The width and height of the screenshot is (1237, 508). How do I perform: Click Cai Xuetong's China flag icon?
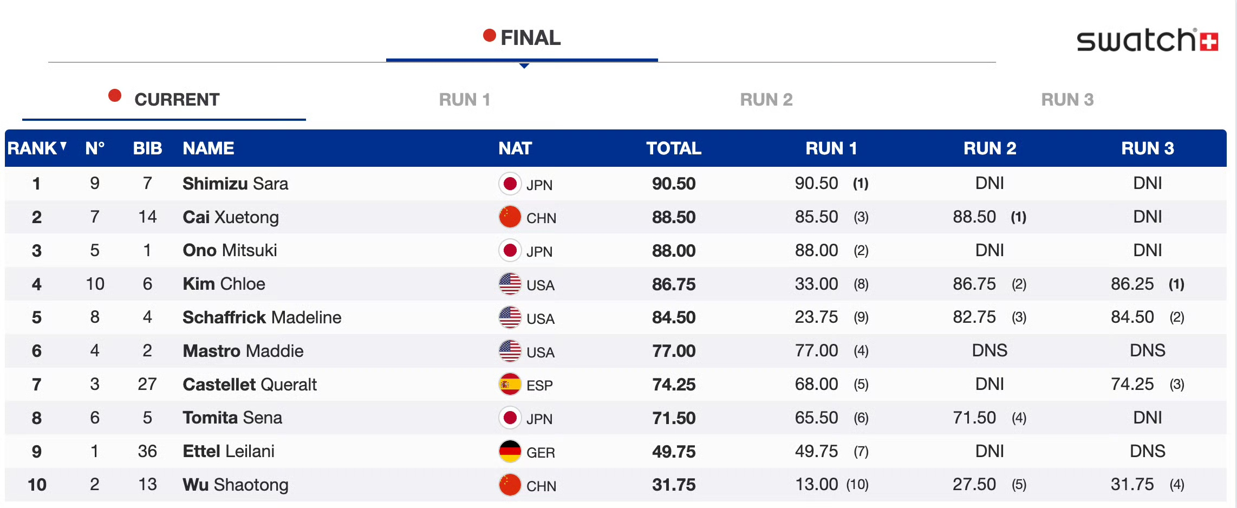[510, 217]
